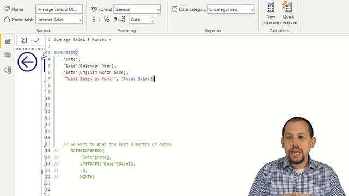
Task: Open the Home table dropdown
Action: [59, 20]
